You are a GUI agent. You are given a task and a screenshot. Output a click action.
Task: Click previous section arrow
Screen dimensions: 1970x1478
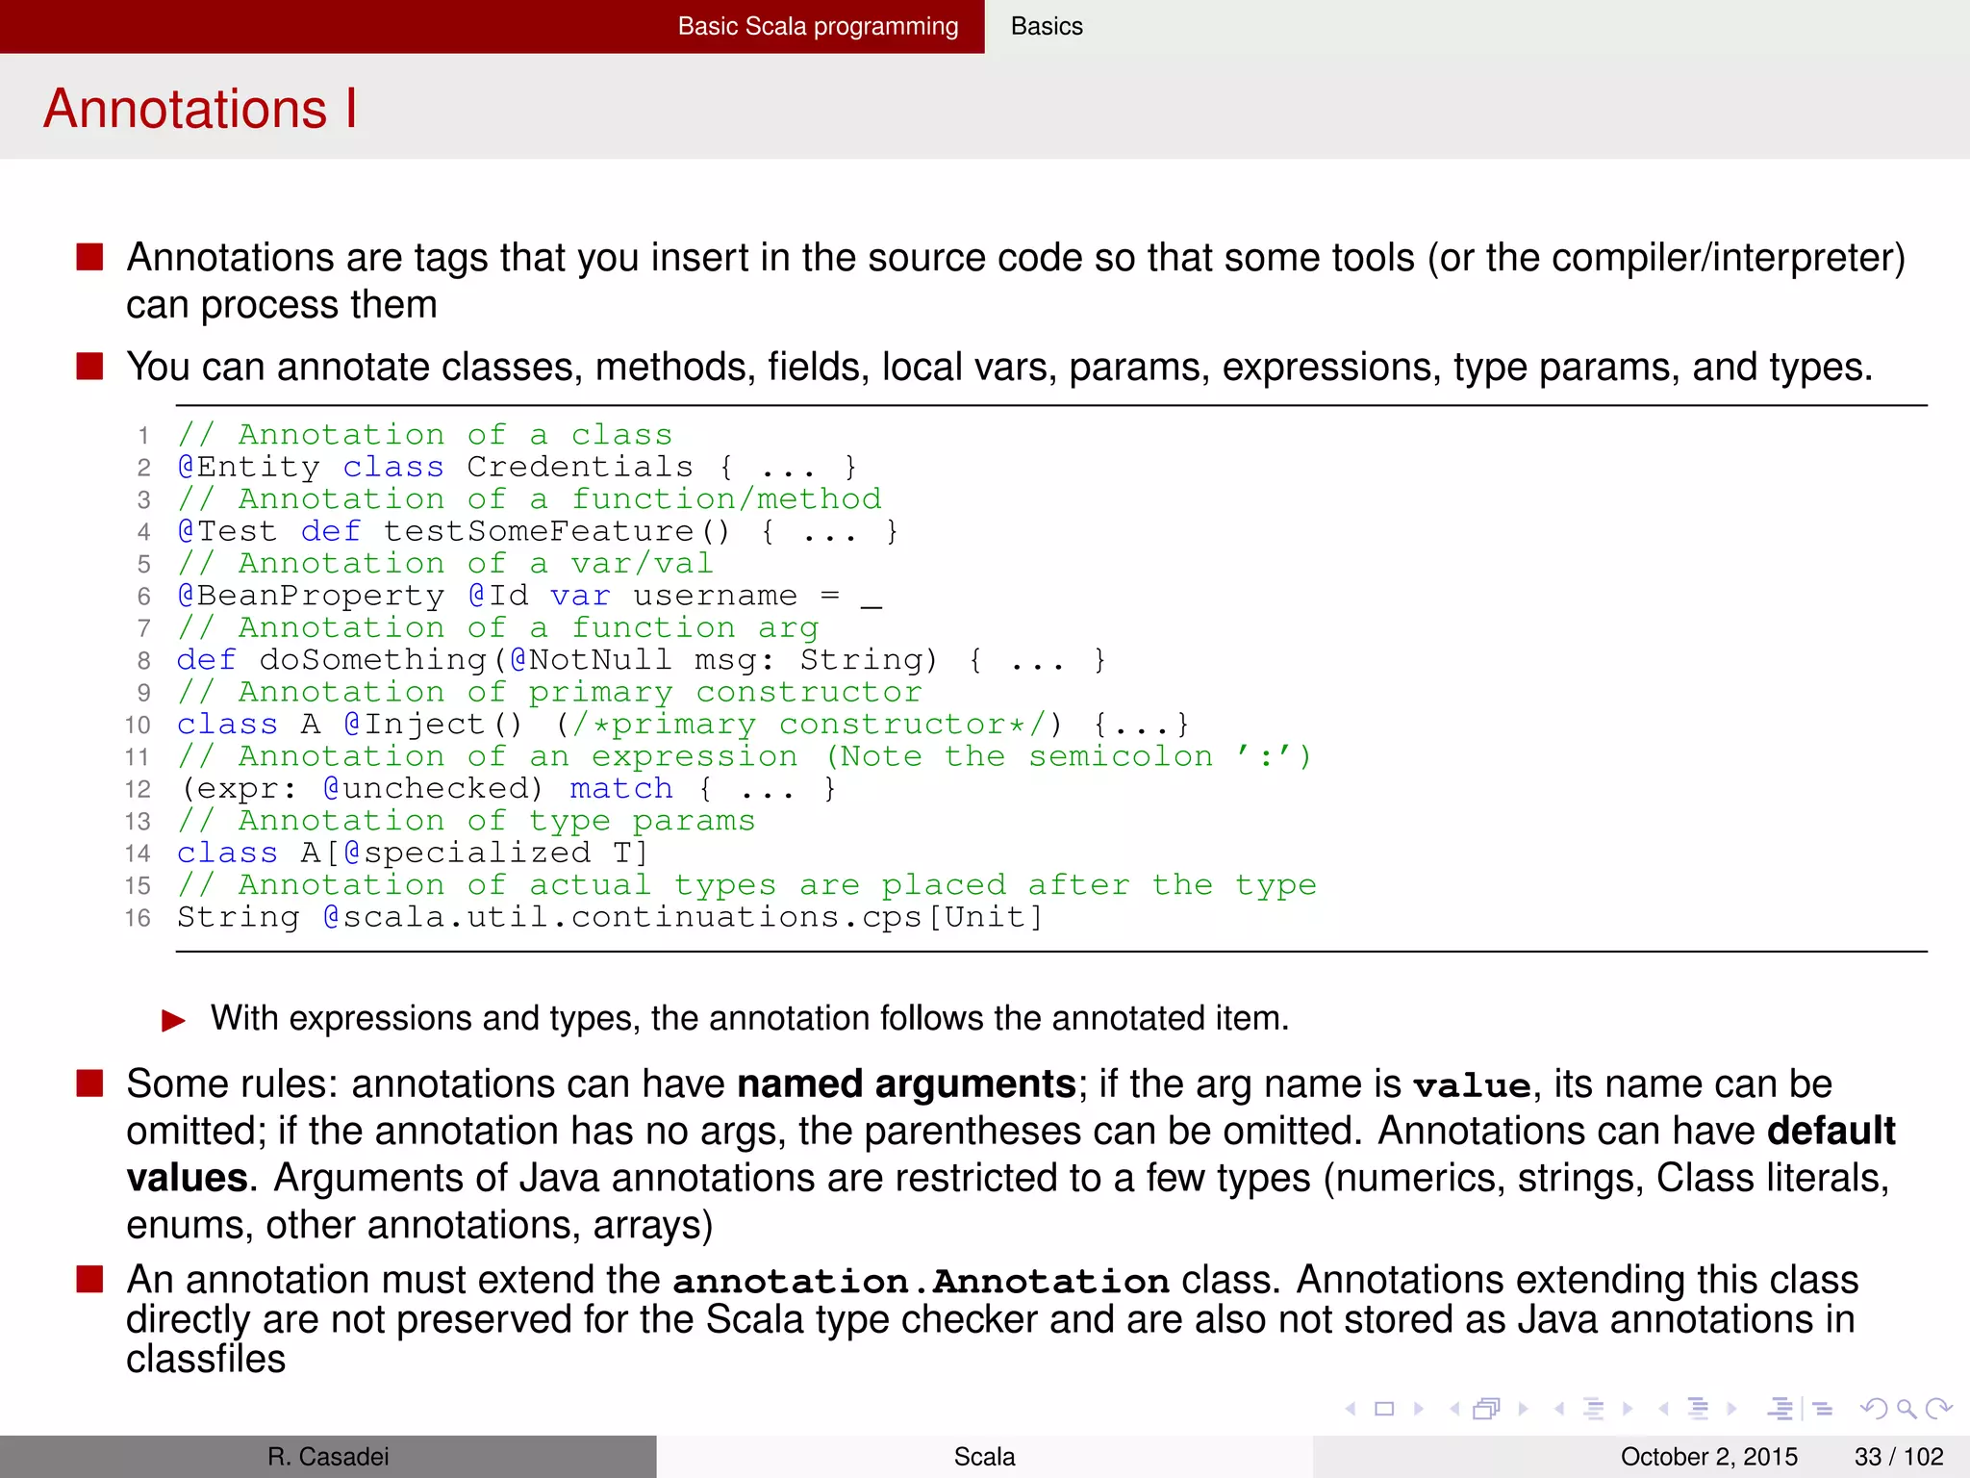coord(1663,1409)
